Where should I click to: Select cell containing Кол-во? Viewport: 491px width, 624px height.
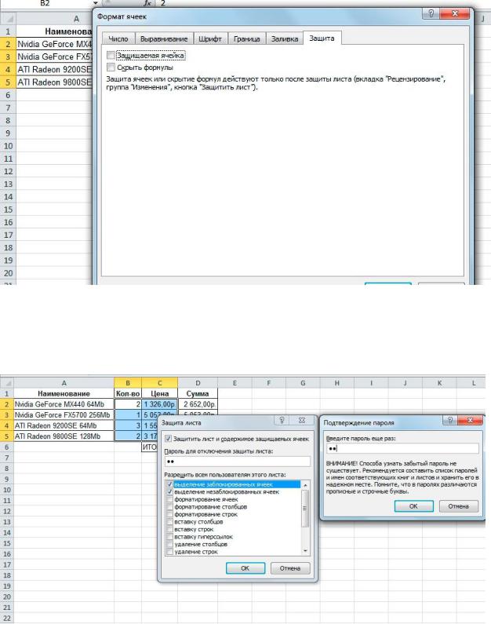[x=128, y=393]
